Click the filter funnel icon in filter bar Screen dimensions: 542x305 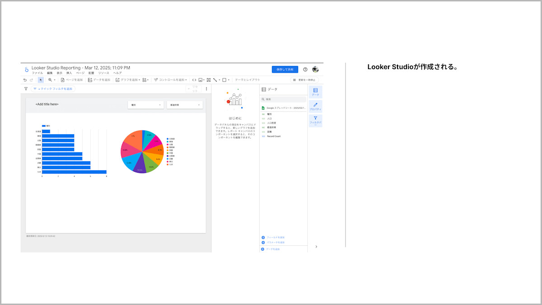coord(26,89)
